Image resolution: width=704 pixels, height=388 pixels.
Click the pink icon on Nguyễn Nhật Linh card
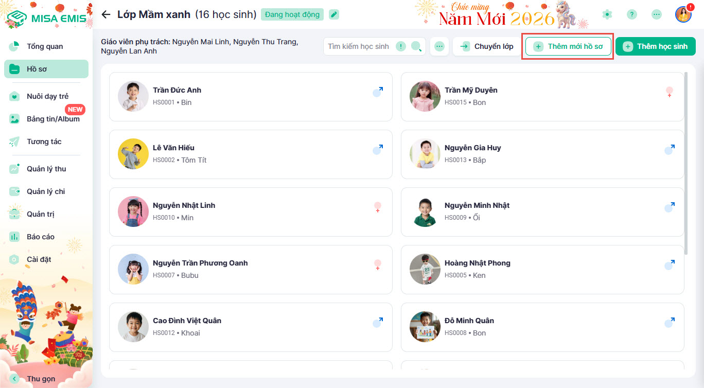coord(378,207)
